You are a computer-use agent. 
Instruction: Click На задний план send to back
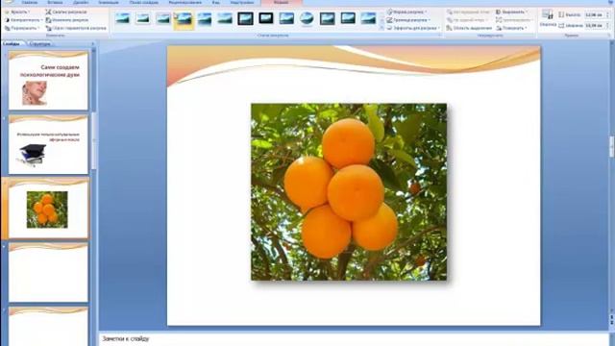[x=468, y=20]
